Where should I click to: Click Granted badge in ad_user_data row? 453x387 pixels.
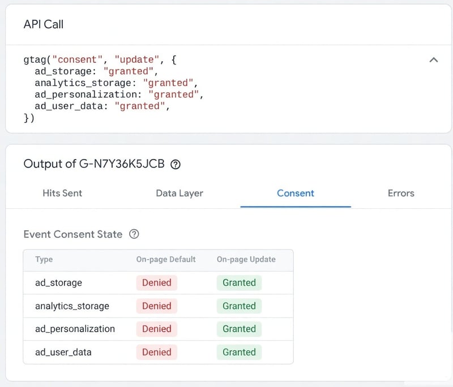point(239,352)
